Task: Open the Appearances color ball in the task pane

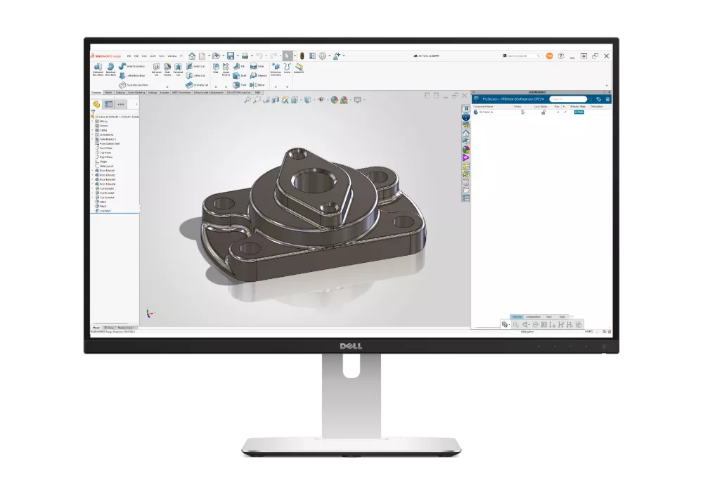Action: point(466,150)
